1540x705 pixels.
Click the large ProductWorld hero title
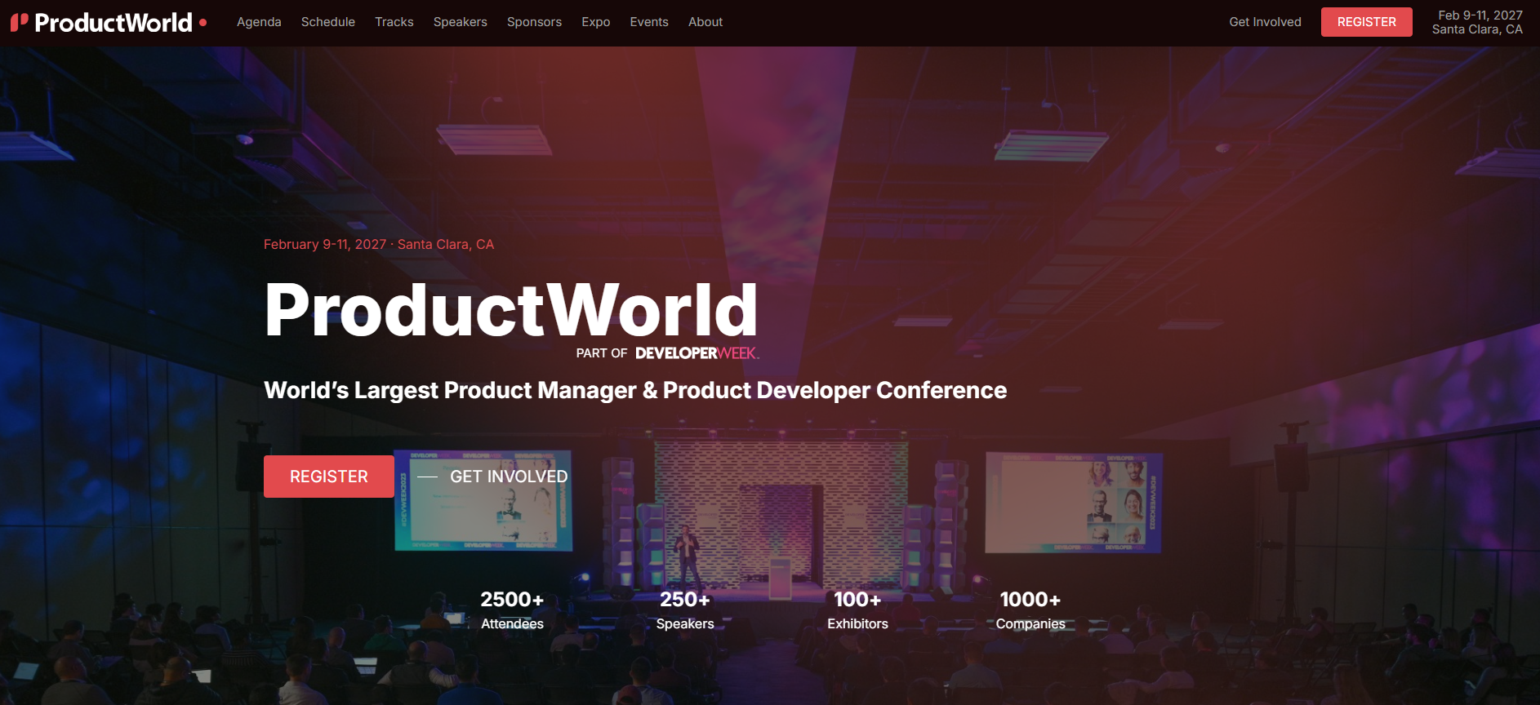tap(511, 309)
